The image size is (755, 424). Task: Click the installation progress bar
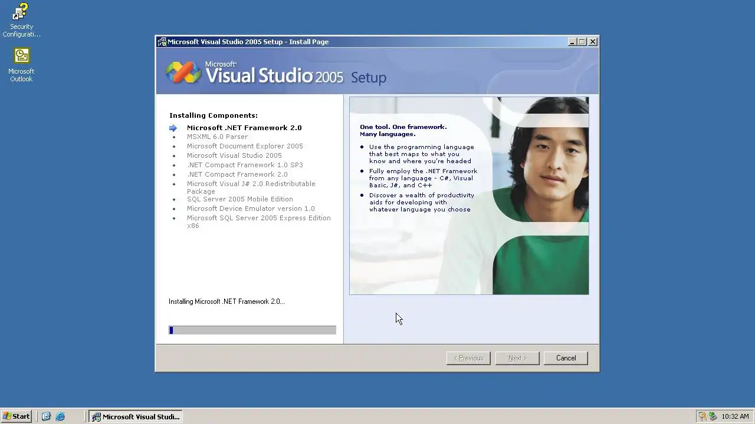click(252, 330)
